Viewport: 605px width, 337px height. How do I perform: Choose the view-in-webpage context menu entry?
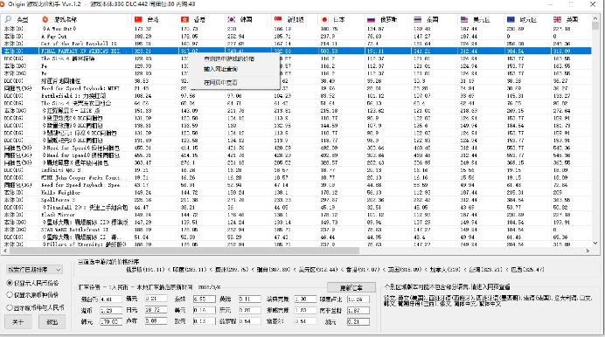click(220, 82)
